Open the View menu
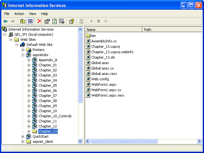This screenshot has width=204, height=153. [33, 14]
